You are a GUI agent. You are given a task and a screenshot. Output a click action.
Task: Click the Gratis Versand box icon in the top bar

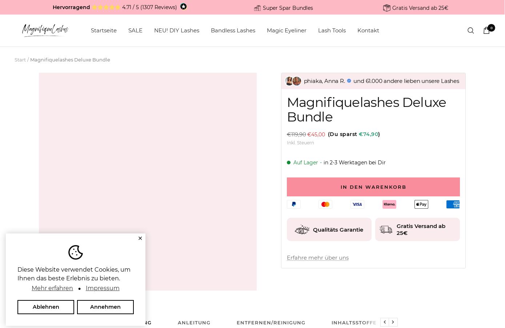click(386, 8)
